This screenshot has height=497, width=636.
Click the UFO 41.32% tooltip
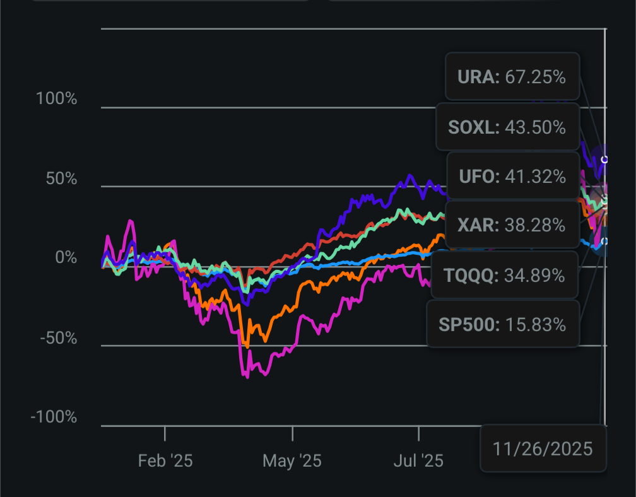point(512,176)
